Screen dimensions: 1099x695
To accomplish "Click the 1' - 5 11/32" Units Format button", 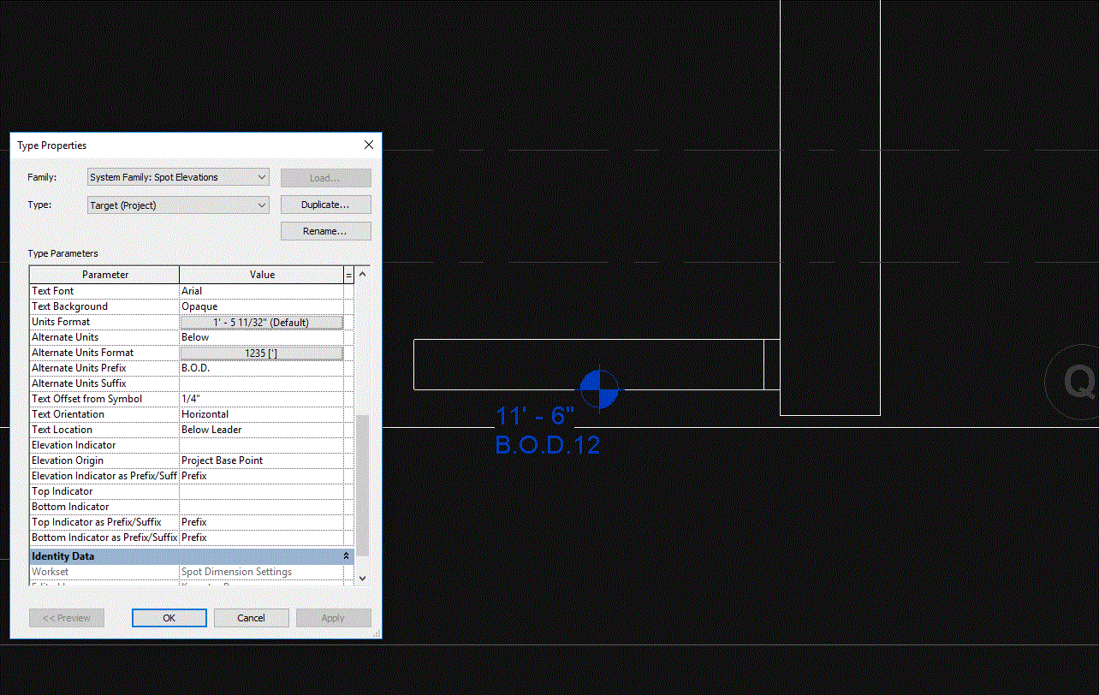I will [261, 322].
